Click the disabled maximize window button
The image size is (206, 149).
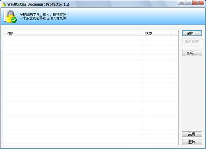coord(188,3)
